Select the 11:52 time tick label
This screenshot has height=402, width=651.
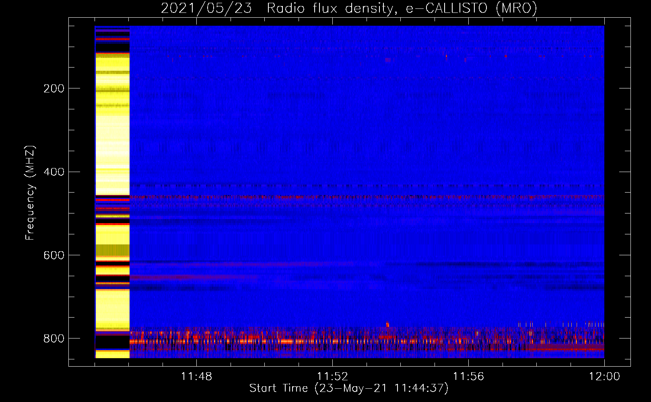tap(332, 377)
